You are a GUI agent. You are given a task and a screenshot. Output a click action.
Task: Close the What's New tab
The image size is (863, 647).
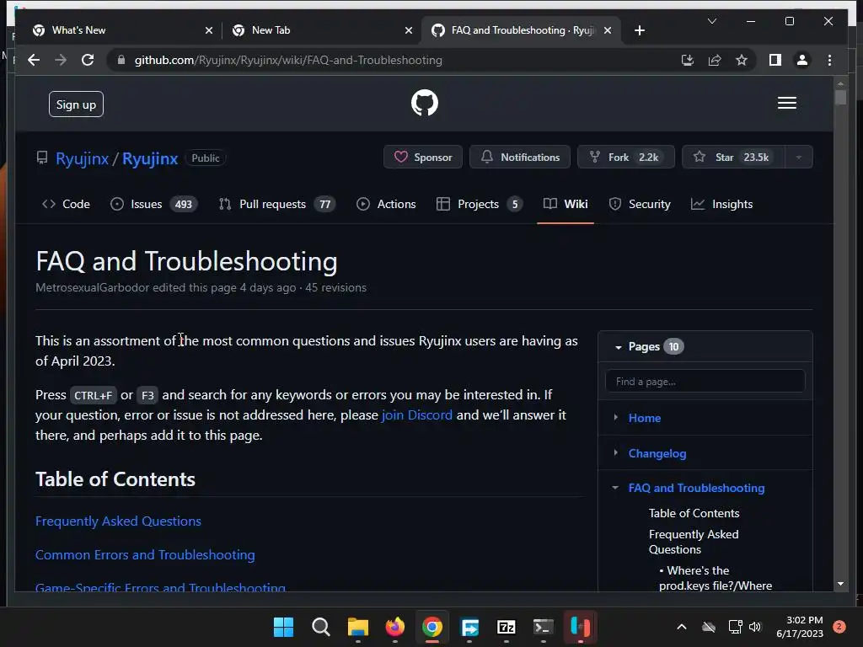209,30
